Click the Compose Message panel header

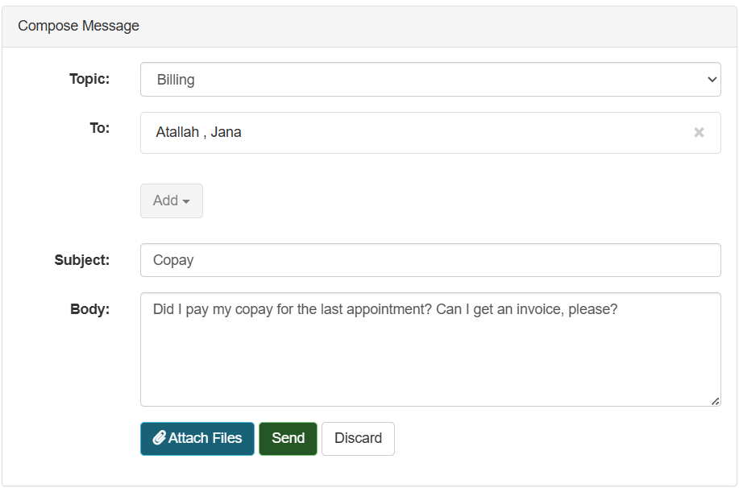coord(369,26)
